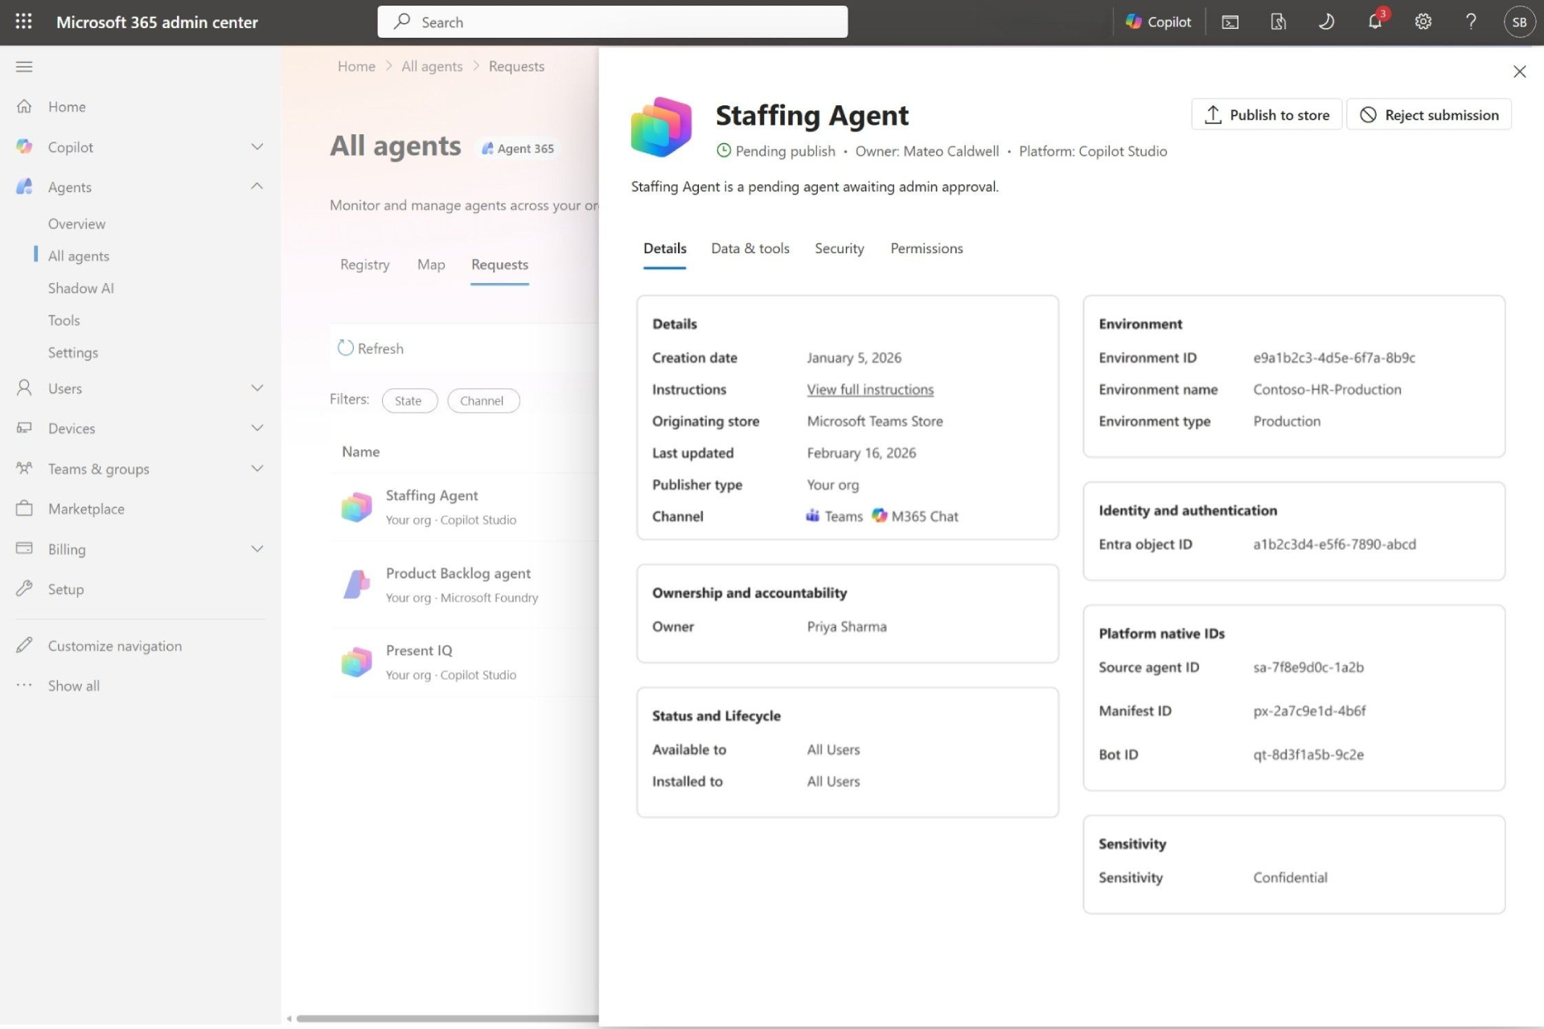Click in the Search box
The width and height of the screenshot is (1544, 1029).
613,22
